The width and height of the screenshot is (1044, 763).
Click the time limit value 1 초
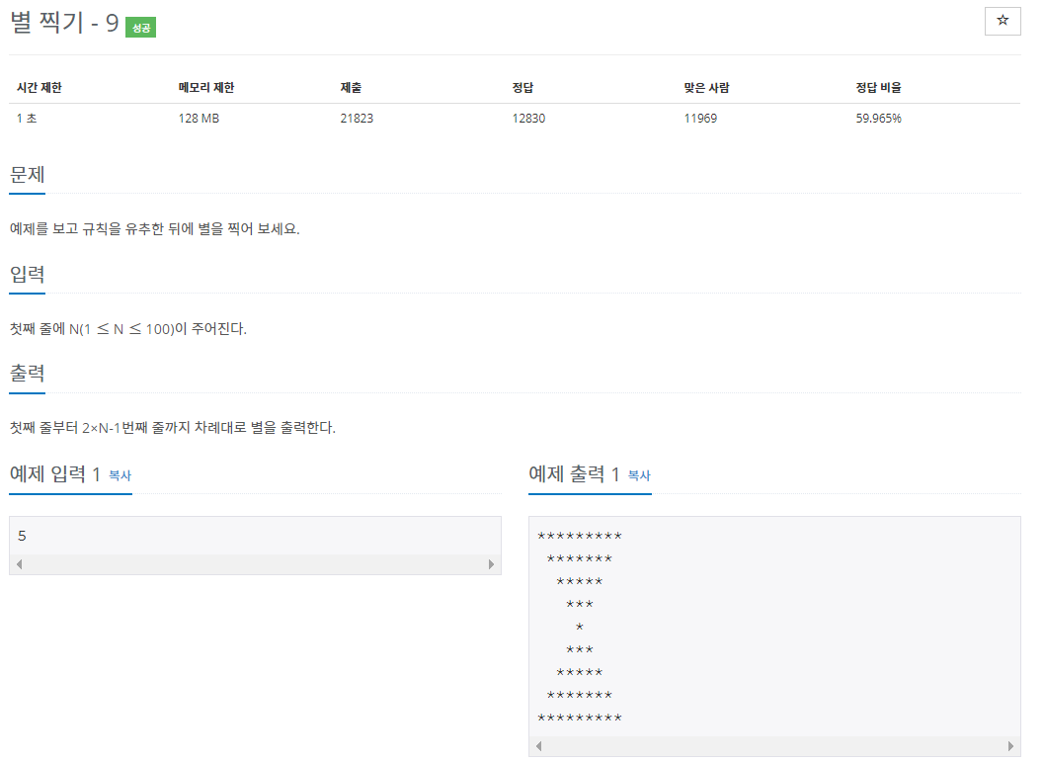(x=27, y=119)
